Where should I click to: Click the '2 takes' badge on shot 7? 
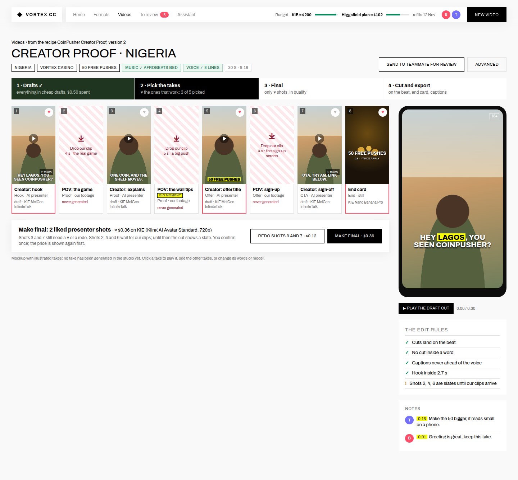[333, 172]
